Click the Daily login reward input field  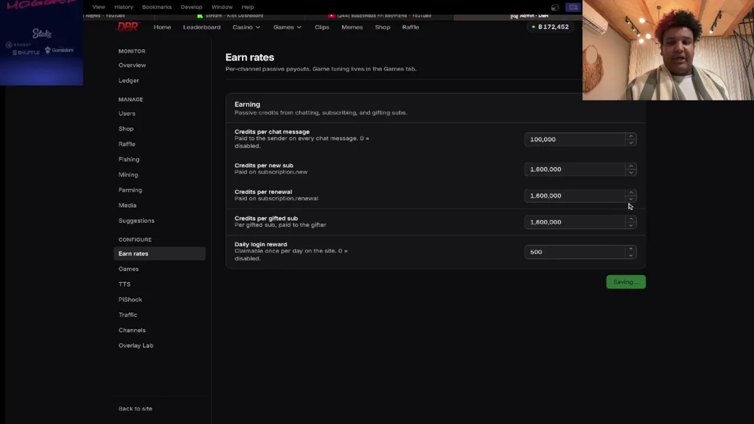(580, 252)
